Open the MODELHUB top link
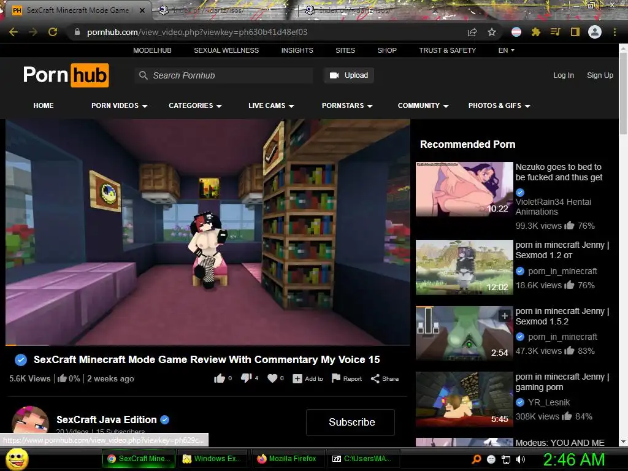Viewport: 628px width, 471px height. 152,50
